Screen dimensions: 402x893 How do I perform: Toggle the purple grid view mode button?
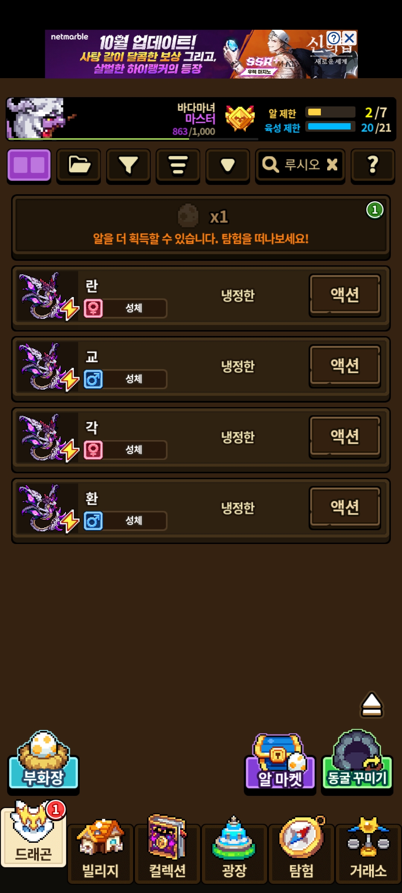pyautogui.click(x=29, y=166)
